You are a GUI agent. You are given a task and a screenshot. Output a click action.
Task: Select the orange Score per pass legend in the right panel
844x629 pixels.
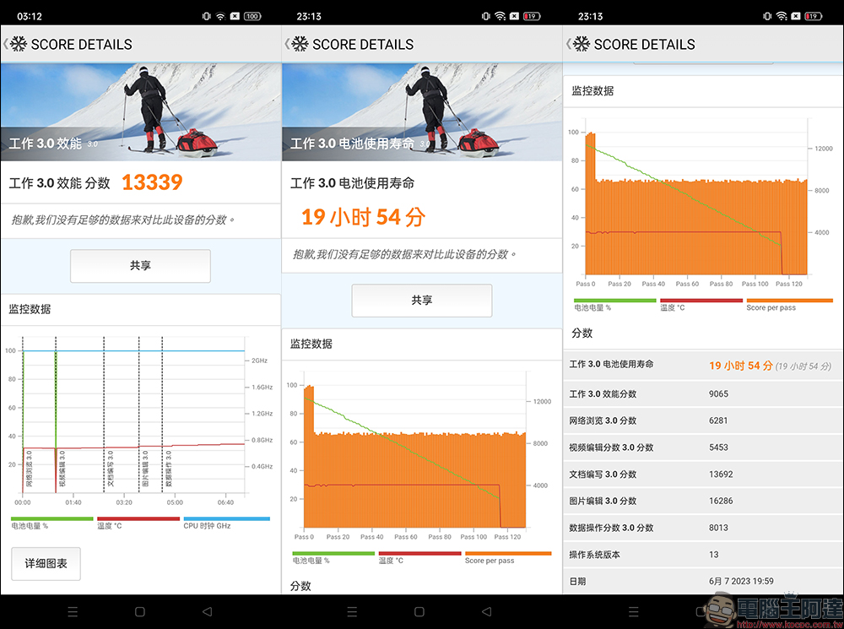(788, 301)
